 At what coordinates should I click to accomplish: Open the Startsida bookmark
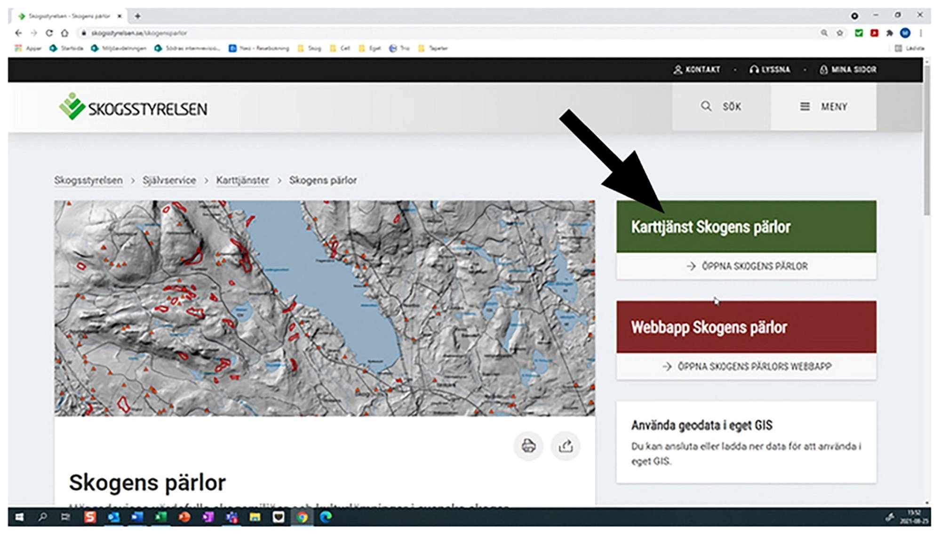pyautogui.click(x=66, y=48)
